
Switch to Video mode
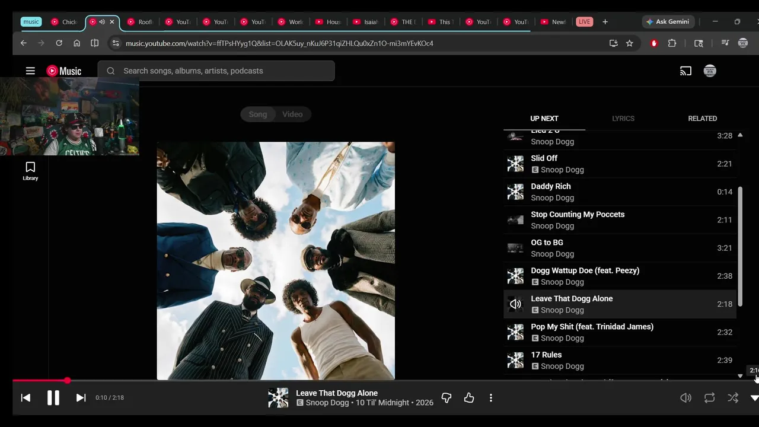(292, 114)
